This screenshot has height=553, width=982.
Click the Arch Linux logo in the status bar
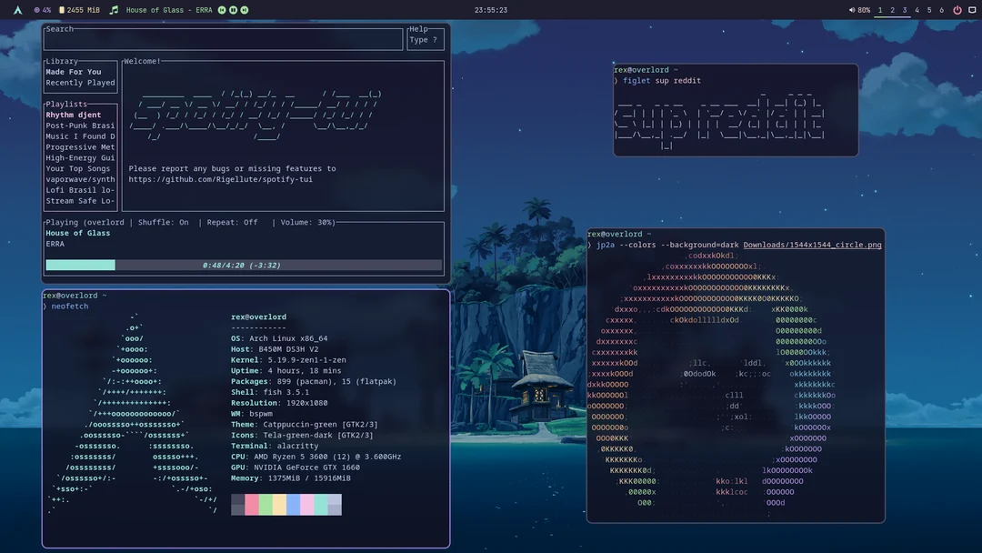click(x=17, y=9)
